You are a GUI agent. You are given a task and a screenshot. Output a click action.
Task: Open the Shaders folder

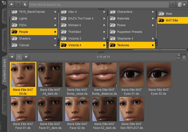pos(34,38)
